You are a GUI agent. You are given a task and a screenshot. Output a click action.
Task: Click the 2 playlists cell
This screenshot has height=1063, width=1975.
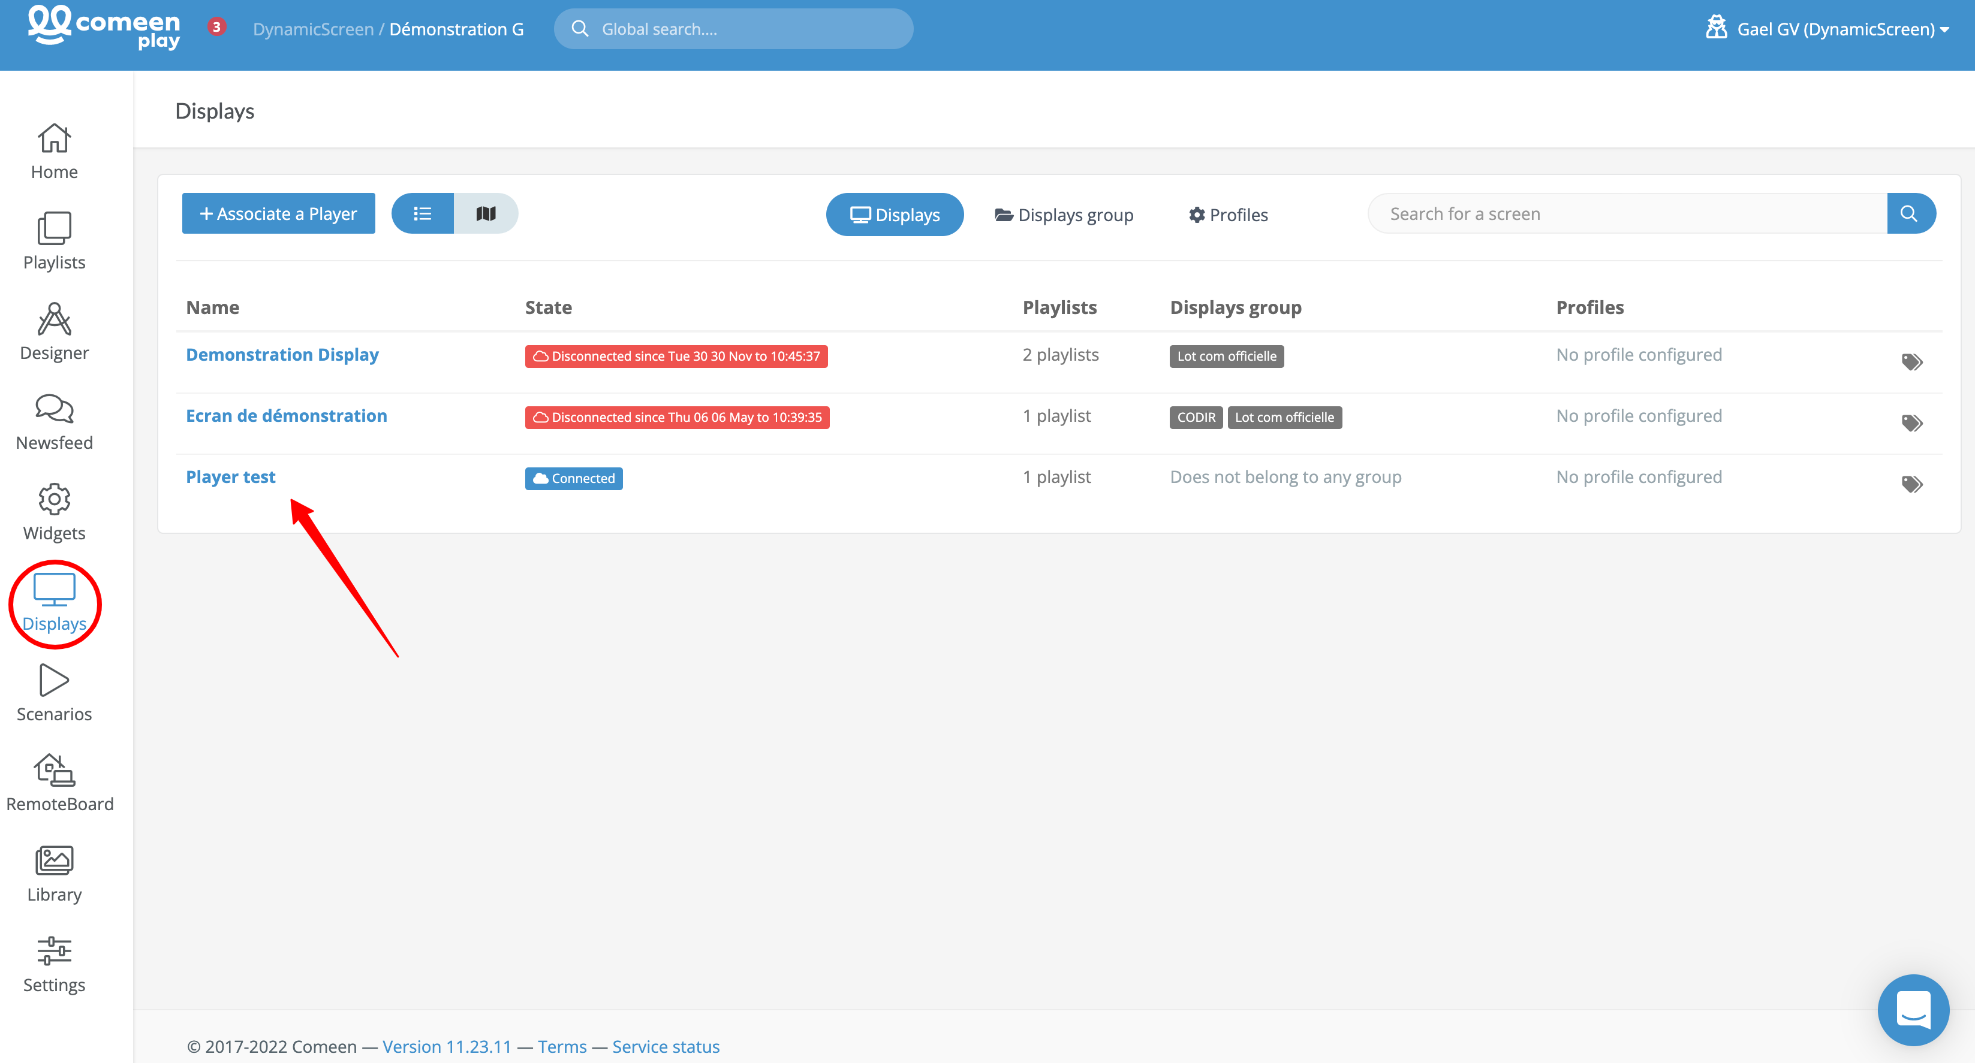(x=1060, y=355)
